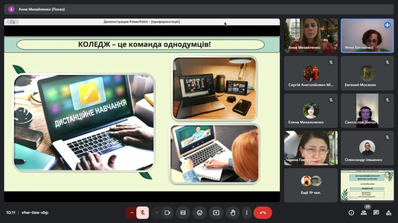Select Анна Михайленко video tile
398x223 pixels.
(x=311, y=36)
